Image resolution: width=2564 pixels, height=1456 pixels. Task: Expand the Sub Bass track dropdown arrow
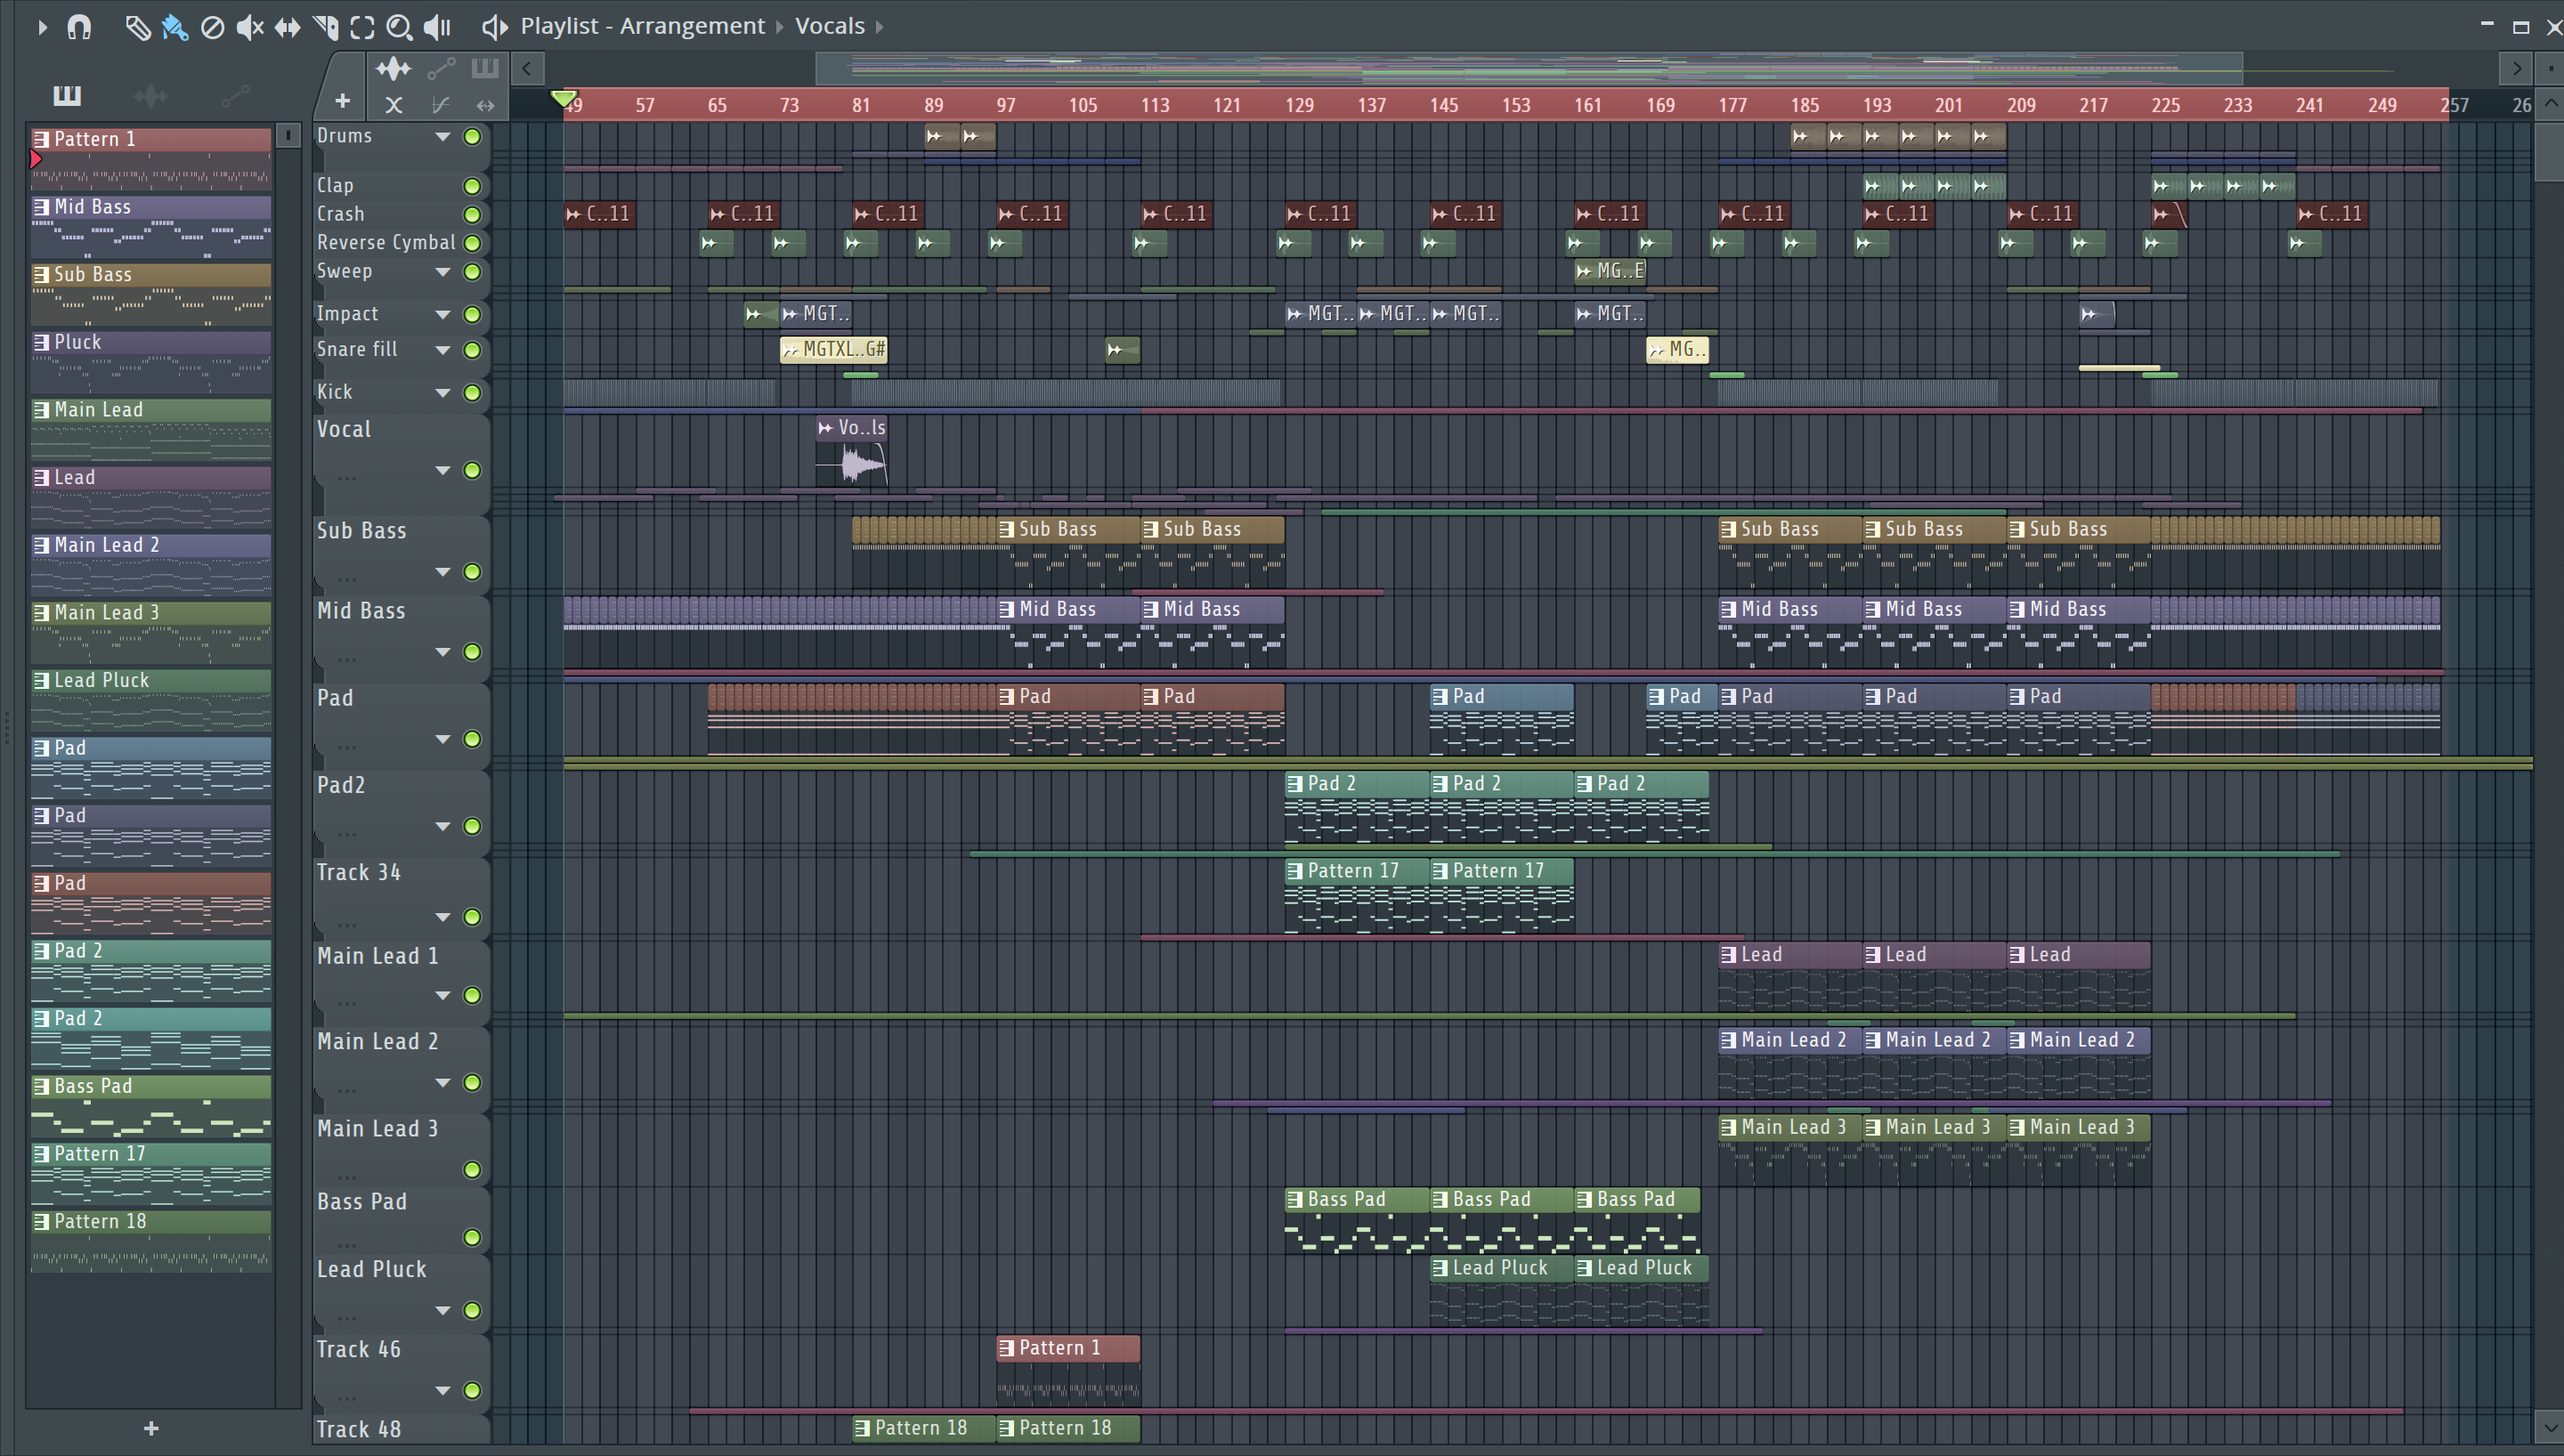pos(442,572)
